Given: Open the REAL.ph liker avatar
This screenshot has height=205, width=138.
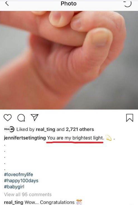Looking at the screenshot, I should [x=9, y=129].
